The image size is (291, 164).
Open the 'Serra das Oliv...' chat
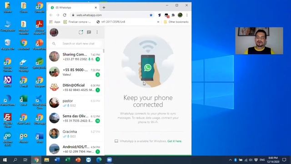[75, 118]
